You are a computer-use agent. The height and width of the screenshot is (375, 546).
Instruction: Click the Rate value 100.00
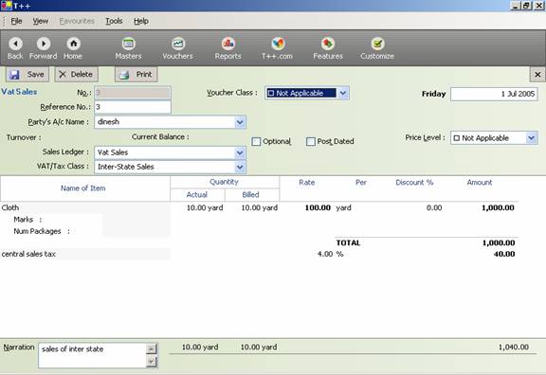click(318, 207)
